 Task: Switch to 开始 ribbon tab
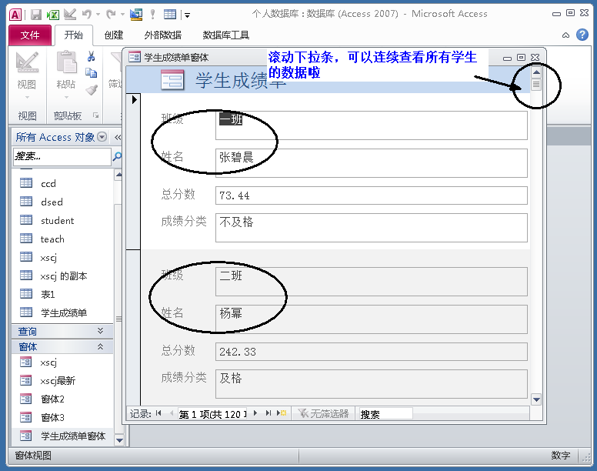(x=74, y=35)
